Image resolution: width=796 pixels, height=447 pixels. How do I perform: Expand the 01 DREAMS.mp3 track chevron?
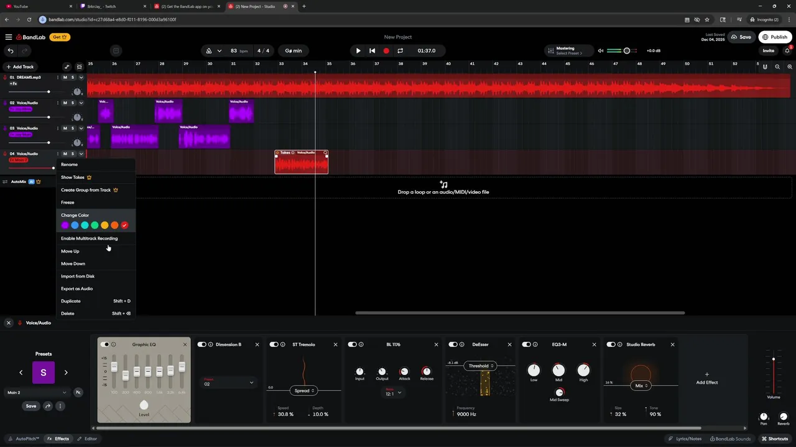(81, 78)
